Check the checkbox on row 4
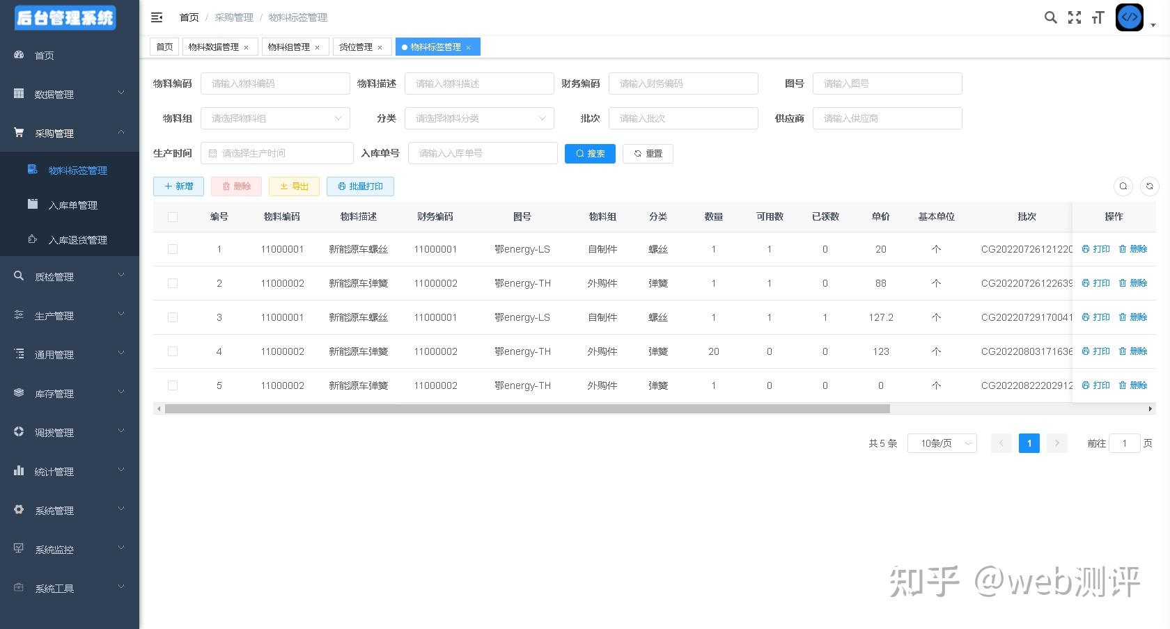This screenshot has width=1170, height=629. (x=173, y=351)
